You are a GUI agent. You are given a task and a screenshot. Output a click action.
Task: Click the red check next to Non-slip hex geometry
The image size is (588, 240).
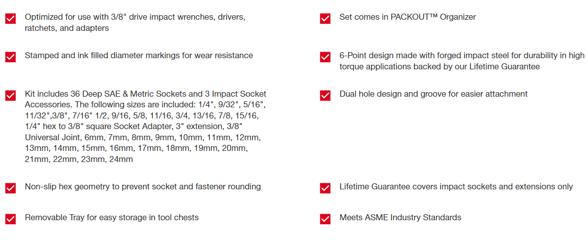pos(10,188)
